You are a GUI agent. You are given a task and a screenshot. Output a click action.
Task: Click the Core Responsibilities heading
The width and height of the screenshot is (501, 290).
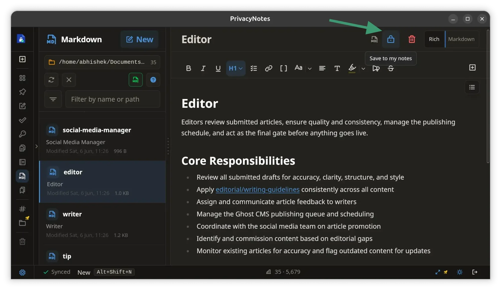pyautogui.click(x=238, y=161)
